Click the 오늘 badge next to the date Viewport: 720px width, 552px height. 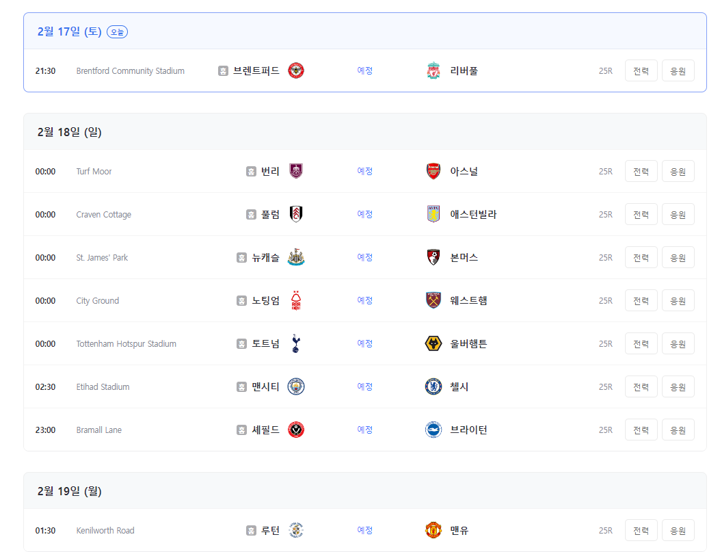(x=116, y=31)
